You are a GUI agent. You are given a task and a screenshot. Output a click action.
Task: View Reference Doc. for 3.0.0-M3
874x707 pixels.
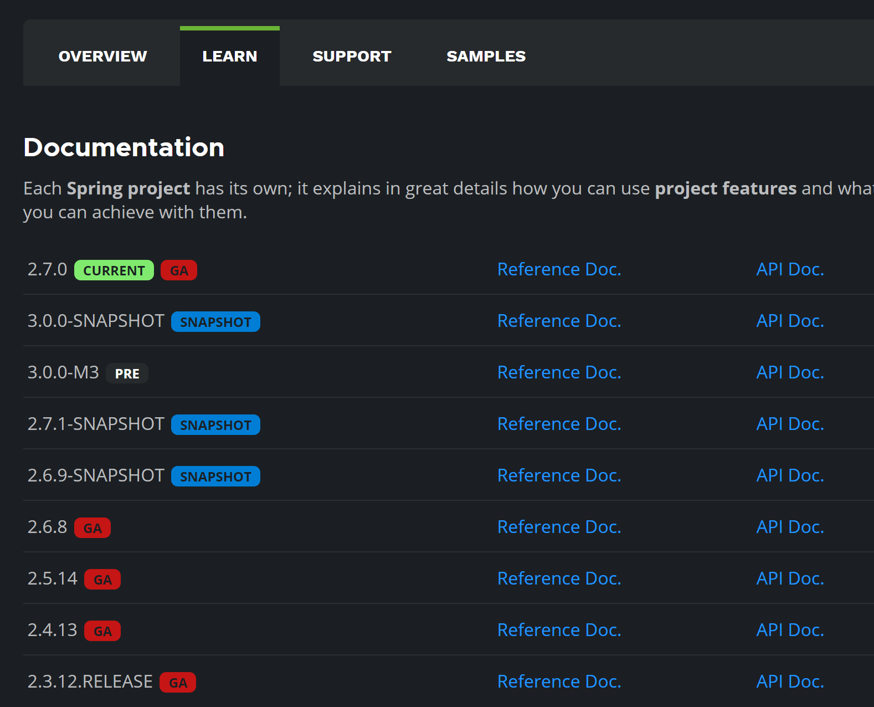559,372
